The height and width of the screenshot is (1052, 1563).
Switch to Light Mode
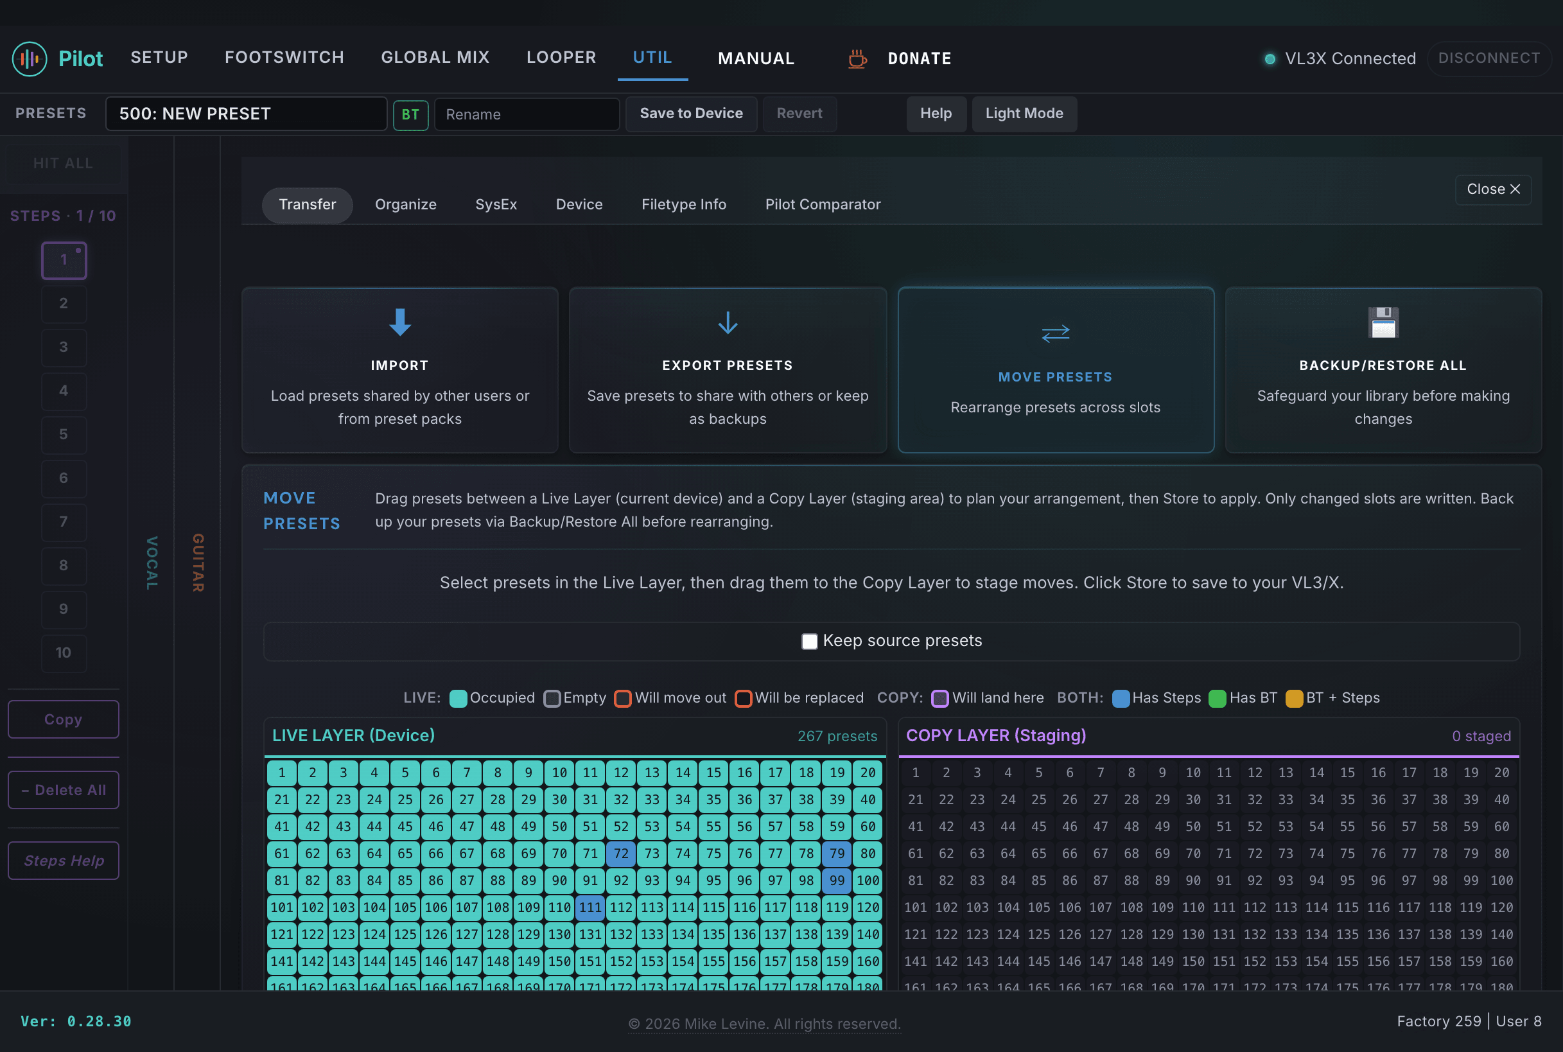1024,114
